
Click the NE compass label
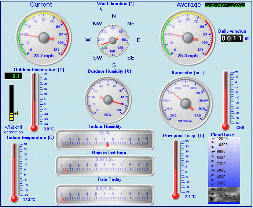pyautogui.click(x=131, y=24)
